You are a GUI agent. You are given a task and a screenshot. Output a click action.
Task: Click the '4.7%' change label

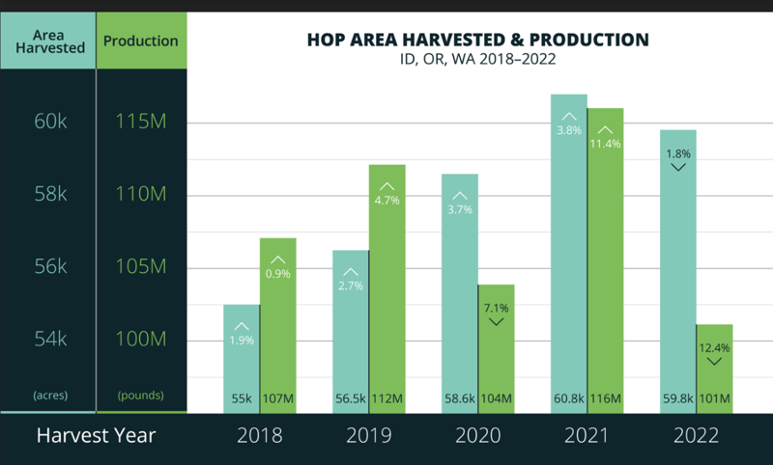point(387,201)
